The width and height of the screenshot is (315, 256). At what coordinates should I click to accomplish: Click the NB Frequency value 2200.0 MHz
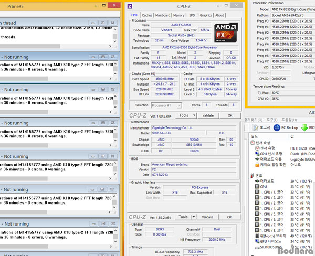click(x=217, y=240)
